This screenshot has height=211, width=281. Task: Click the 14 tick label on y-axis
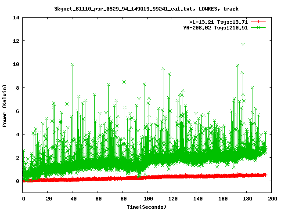coord(16,18)
